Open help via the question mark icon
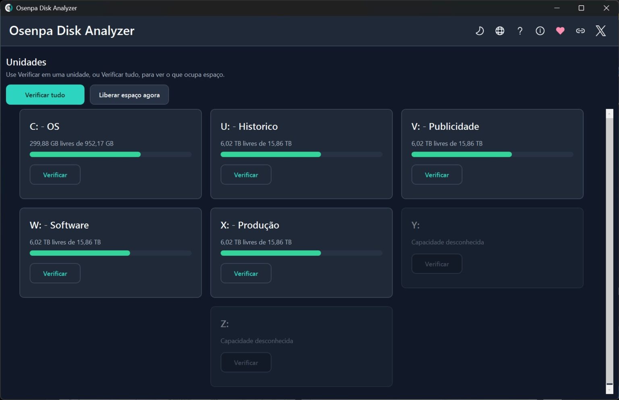 pyautogui.click(x=520, y=31)
